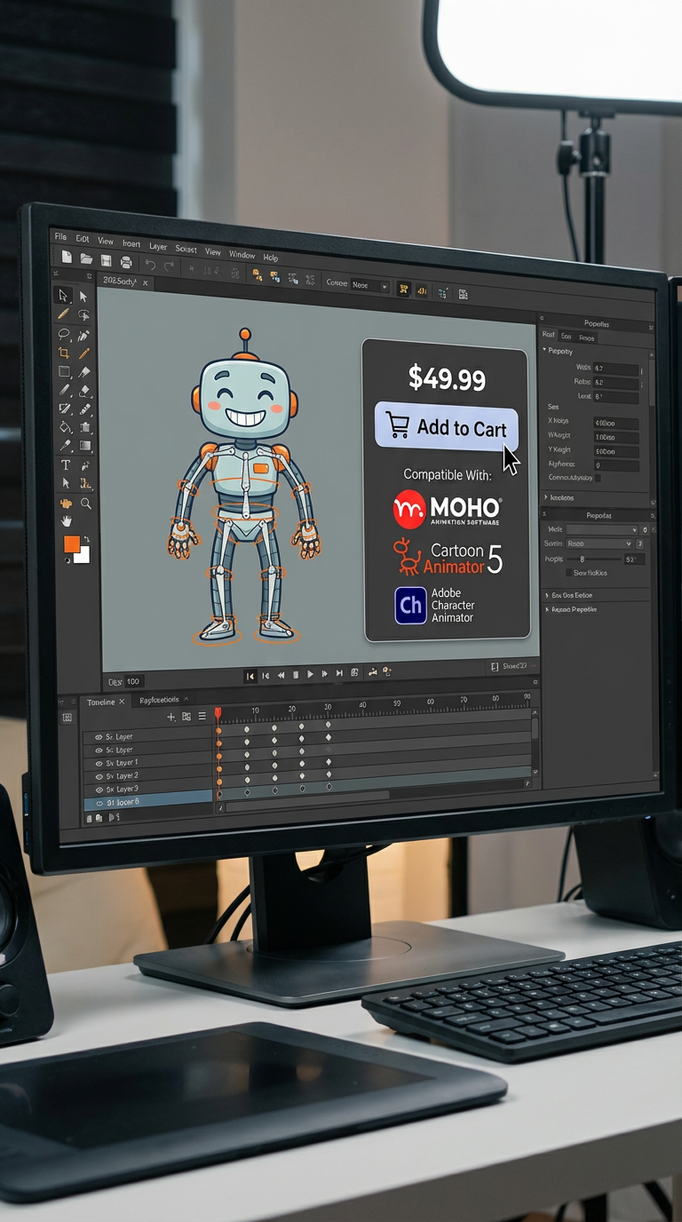Click the $49.99 price text

pos(447,378)
